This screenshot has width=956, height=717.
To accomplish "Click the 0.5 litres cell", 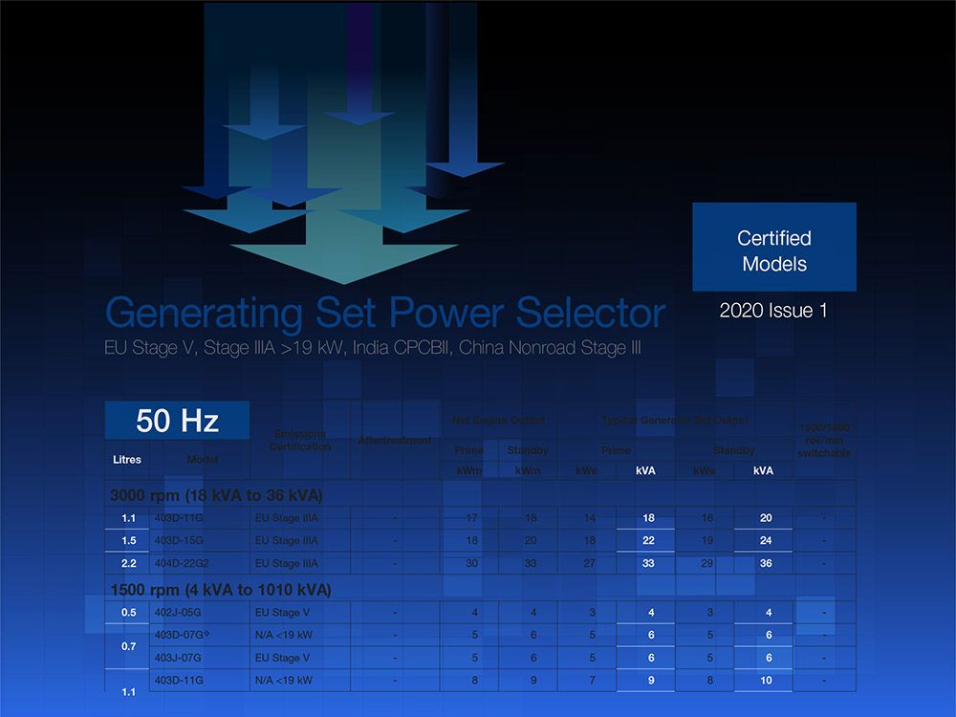I will tap(127, 612).
